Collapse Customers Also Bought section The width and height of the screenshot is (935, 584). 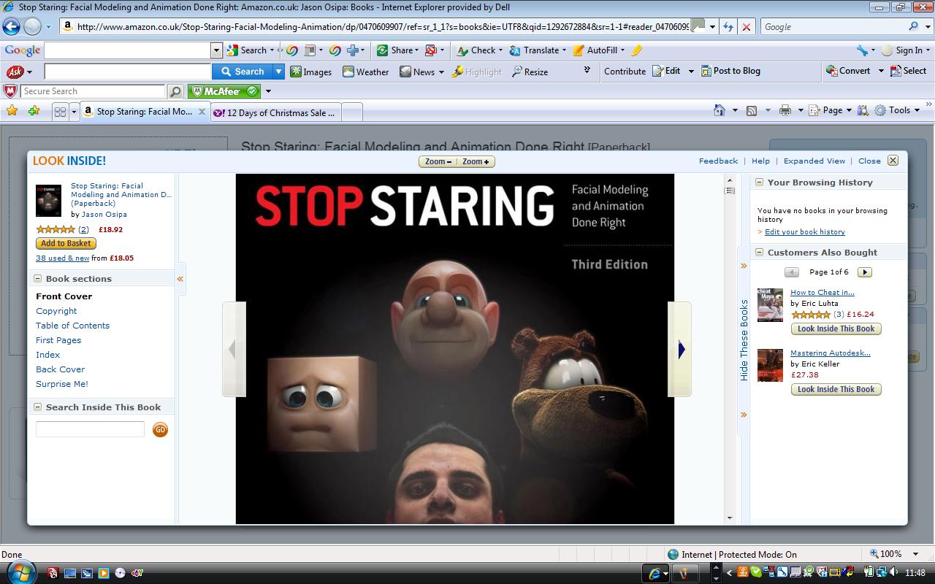pos(759,253)
